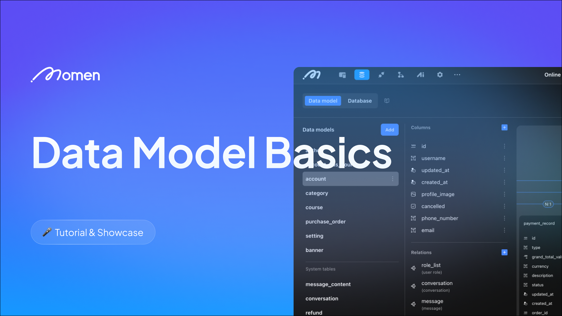Open the AI features icon
This screenshot has height=316, width=562.
[420, 75]
